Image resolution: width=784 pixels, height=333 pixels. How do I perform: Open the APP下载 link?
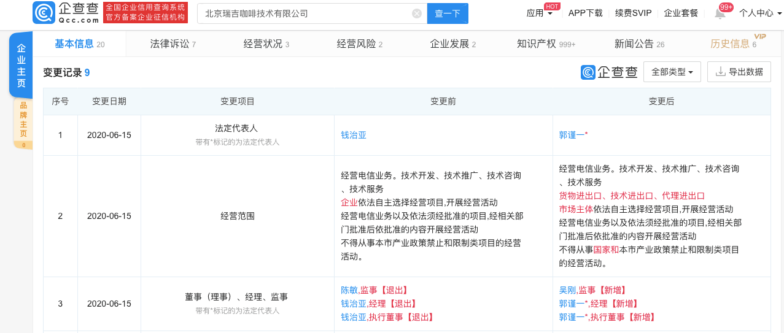[586, 13]
